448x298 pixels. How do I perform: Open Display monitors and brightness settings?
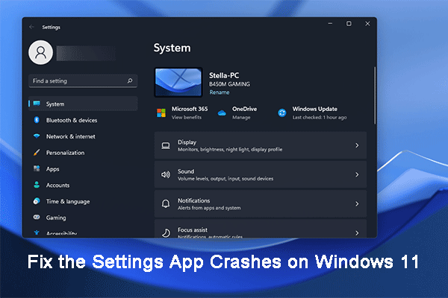(x=261, y=145)
